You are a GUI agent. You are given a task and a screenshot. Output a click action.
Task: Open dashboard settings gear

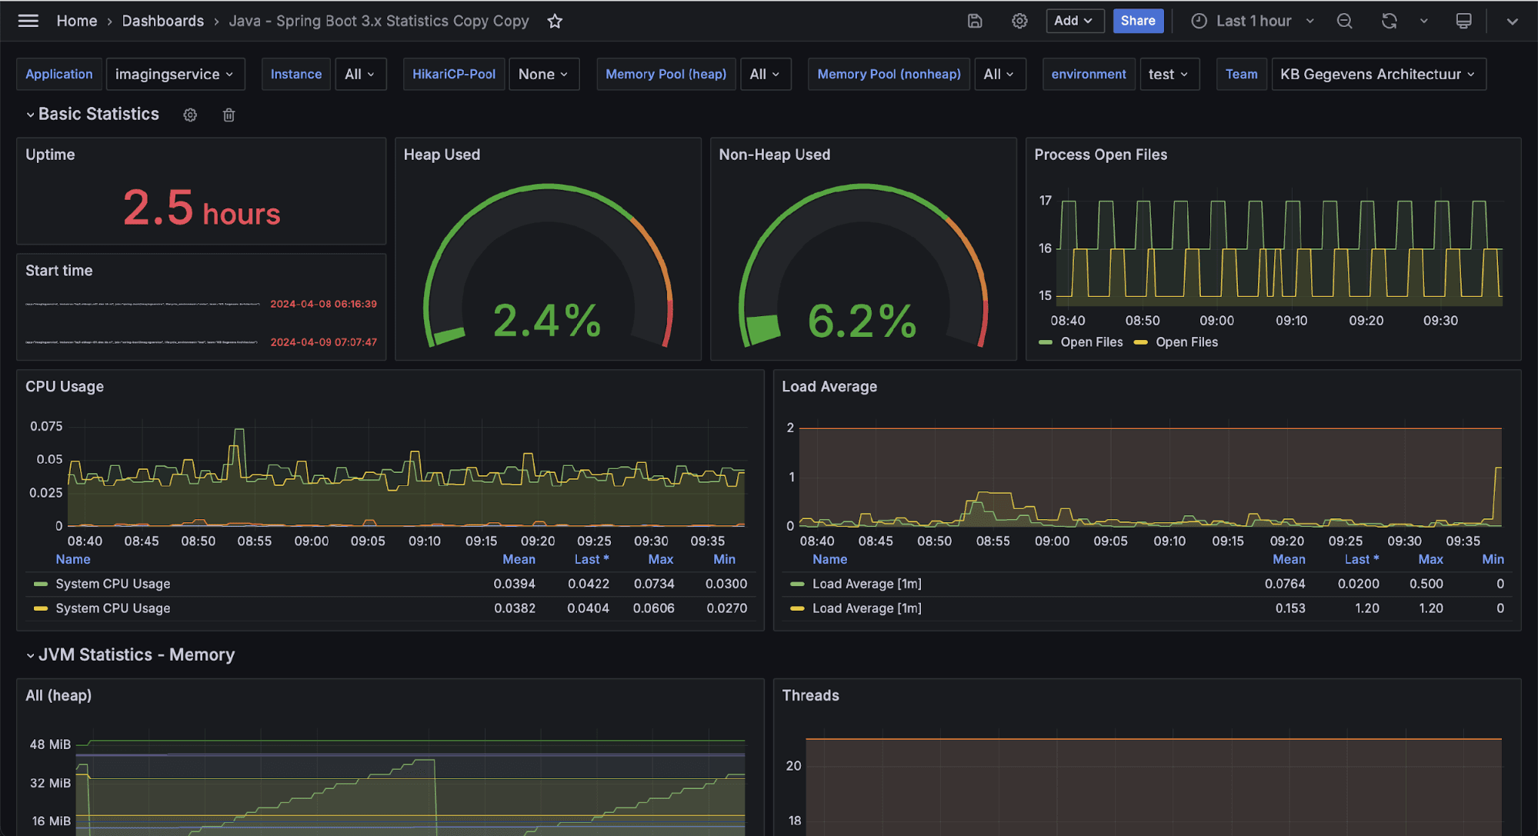click(1019, 21)
